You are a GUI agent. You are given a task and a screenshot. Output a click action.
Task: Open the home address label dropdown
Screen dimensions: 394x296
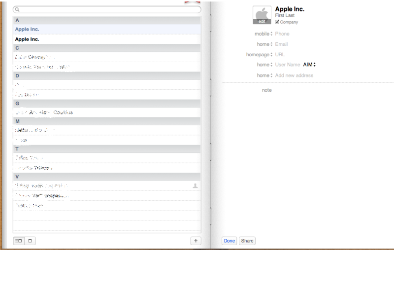(x=264, y=75)
